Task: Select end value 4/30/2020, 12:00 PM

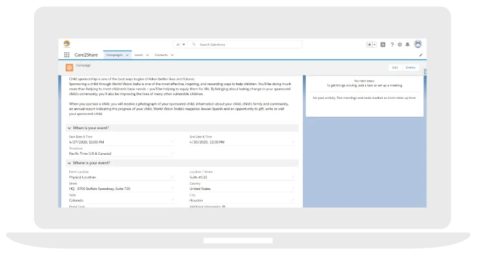Action: (x=207, y=142)
